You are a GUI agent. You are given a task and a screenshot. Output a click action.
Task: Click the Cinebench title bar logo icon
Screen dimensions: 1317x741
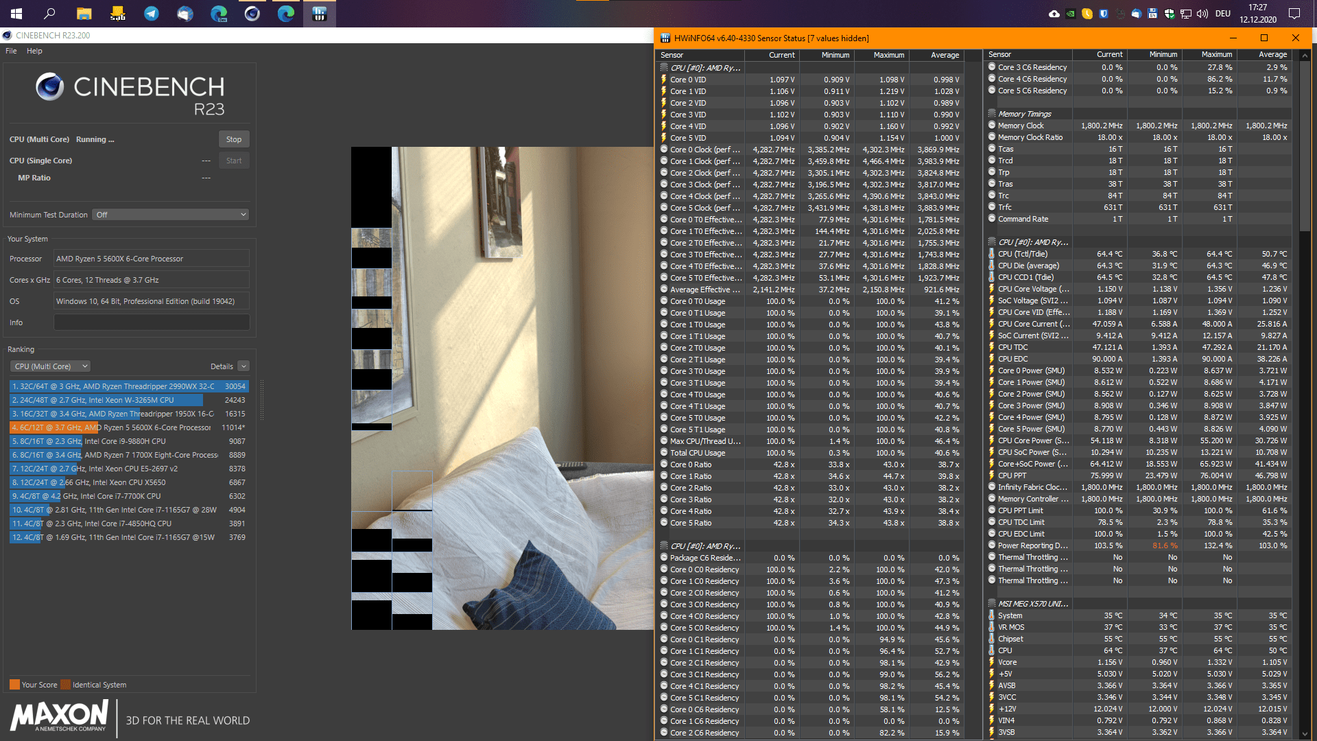(7, 36)
